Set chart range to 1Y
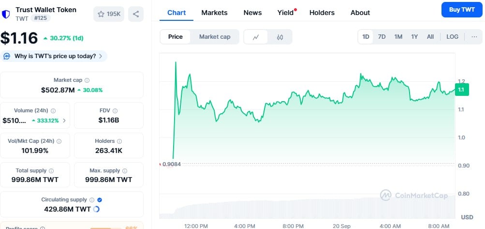 pyautogui.click(x=414, y=37)
